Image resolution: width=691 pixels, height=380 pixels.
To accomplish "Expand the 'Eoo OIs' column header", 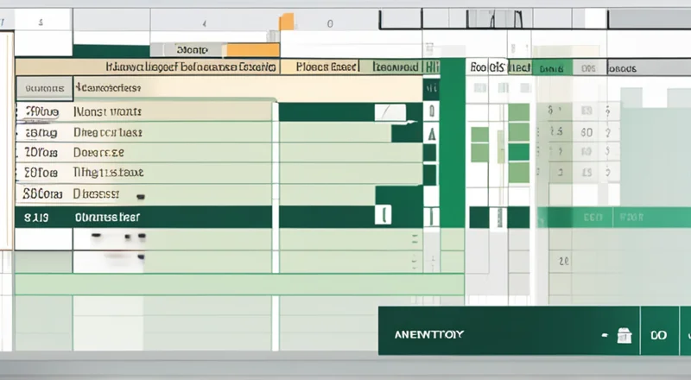I will click(488, 66).
